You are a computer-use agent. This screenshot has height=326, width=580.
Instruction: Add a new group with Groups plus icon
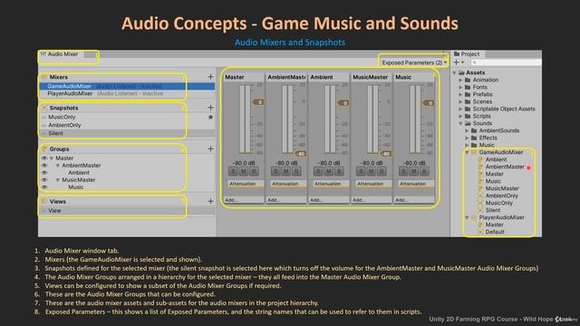(x=210, y=149)
